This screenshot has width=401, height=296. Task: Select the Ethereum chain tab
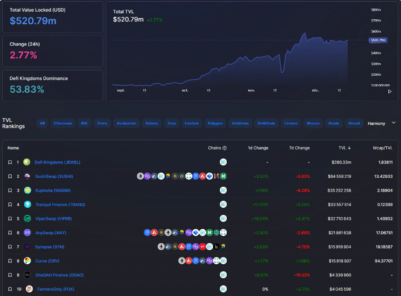click(x=63, y=123)
